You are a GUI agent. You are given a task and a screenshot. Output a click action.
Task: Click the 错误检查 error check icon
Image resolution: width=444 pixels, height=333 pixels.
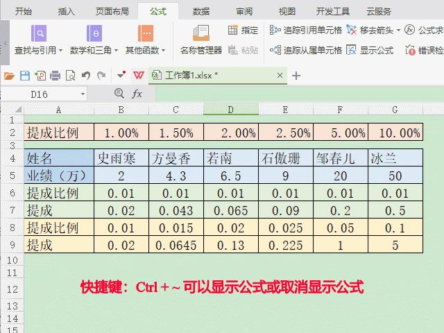[x=410, y=50]
